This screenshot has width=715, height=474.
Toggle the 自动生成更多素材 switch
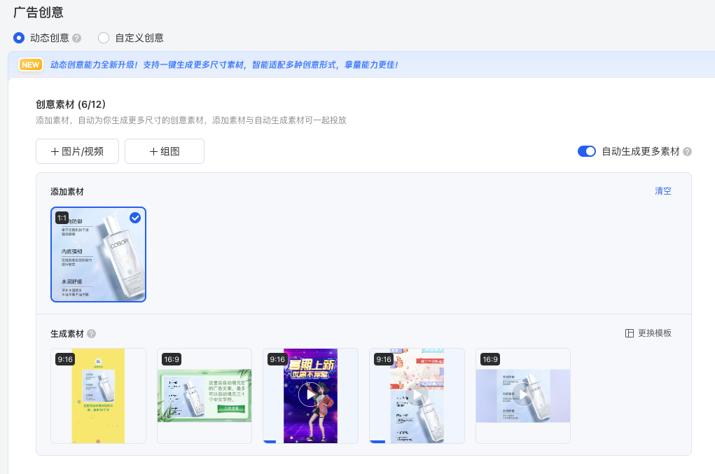[x=586, y=151]
